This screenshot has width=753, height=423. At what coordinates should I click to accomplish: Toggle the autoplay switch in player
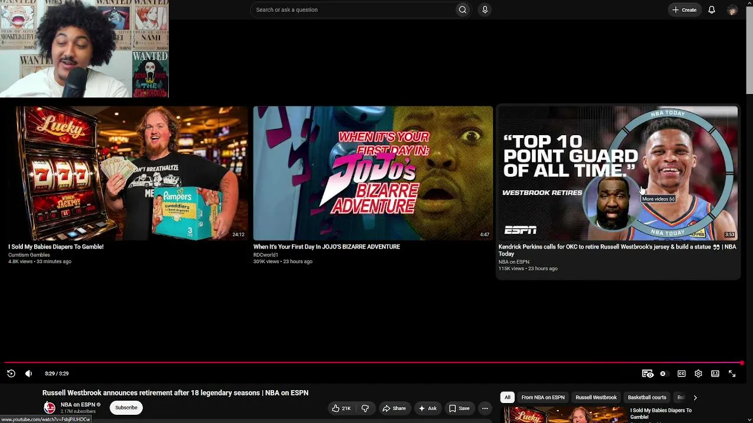(663, 374)
